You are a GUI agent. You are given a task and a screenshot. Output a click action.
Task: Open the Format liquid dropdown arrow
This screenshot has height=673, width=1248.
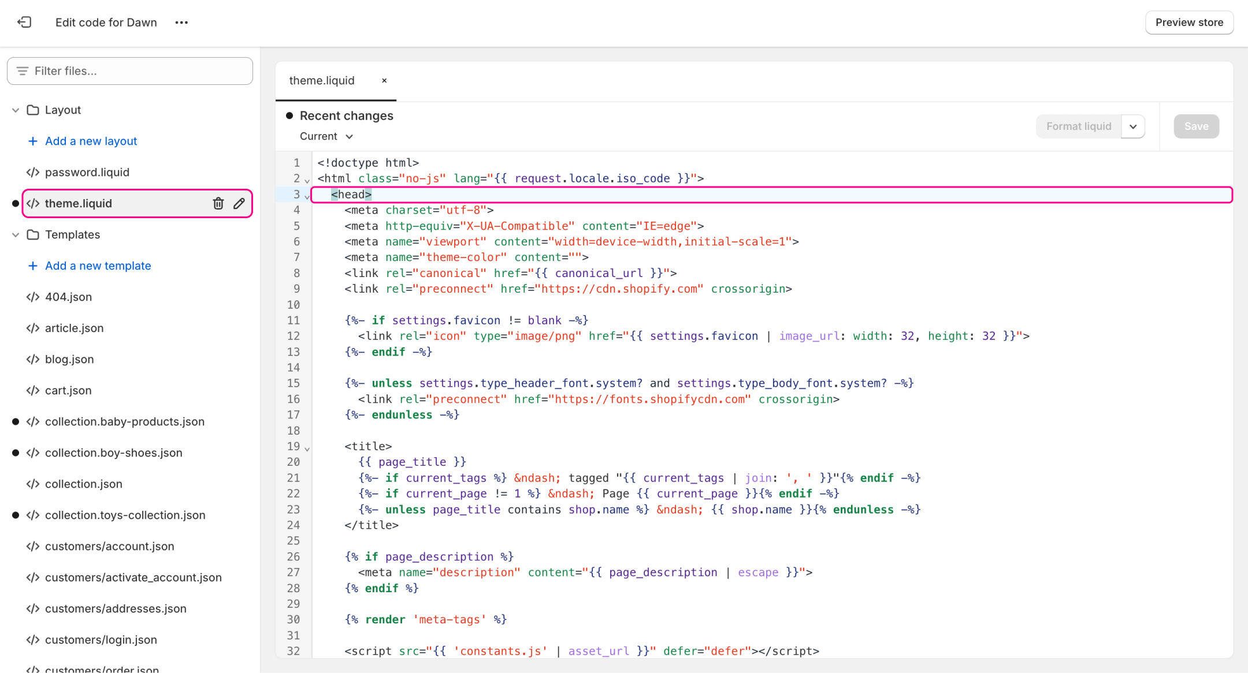click(x=1133, y=126)
